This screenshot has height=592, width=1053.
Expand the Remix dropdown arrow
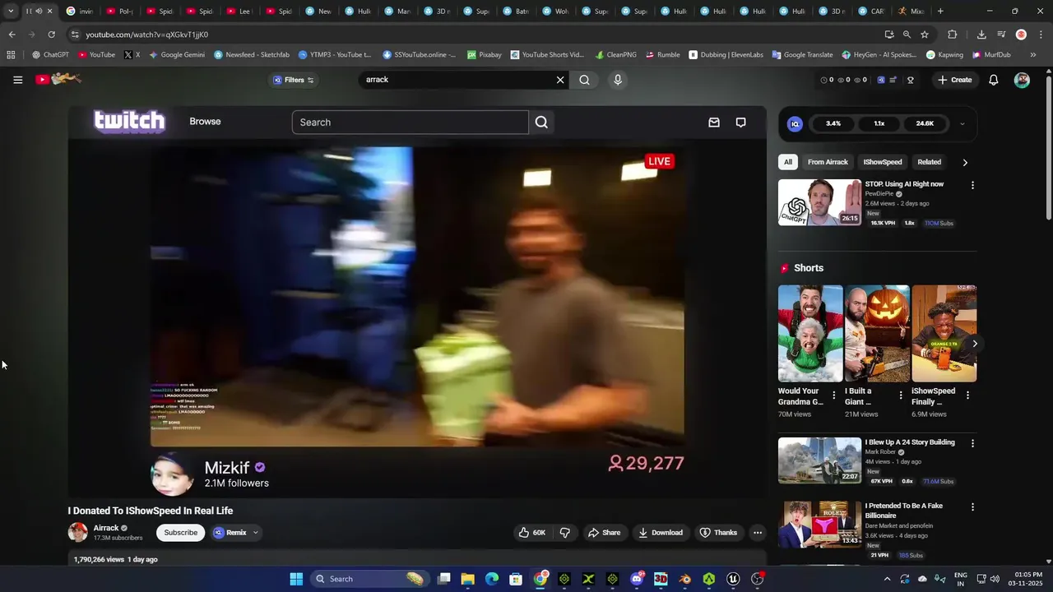[x=255, y=533]
